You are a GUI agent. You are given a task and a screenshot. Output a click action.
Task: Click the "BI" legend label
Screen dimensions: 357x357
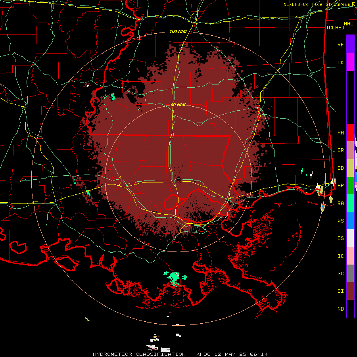(340, 291)
